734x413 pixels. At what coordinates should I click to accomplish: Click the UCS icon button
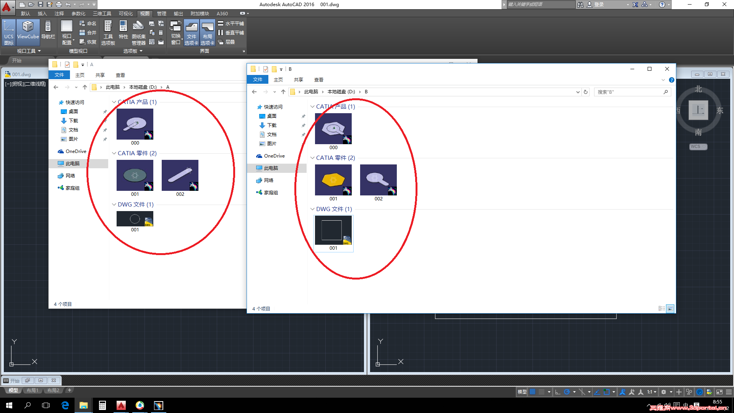click(x=8, y=32)
